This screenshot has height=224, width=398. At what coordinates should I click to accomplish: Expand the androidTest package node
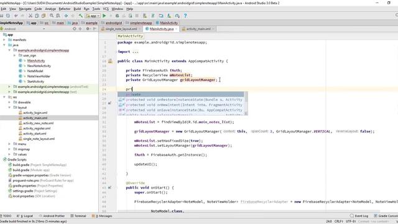point(9,86)
